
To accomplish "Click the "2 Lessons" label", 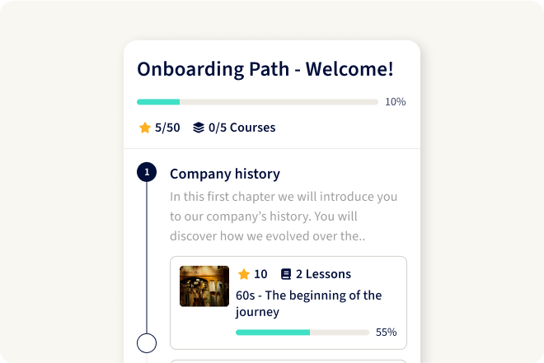I will 323,274.
